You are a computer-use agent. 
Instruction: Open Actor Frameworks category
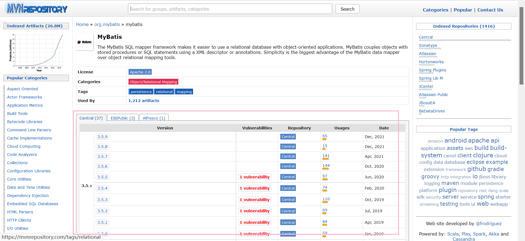coord(25,97)
